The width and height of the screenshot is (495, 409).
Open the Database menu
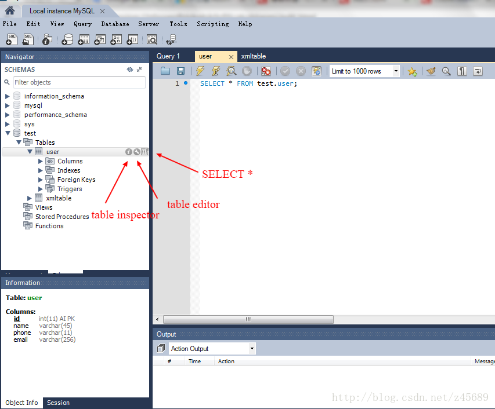tap(115, 24)
